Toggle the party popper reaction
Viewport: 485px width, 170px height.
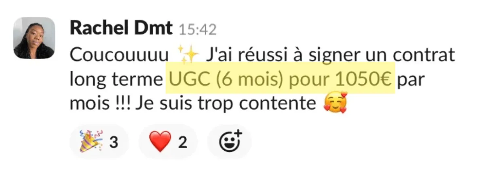point(99,142)
